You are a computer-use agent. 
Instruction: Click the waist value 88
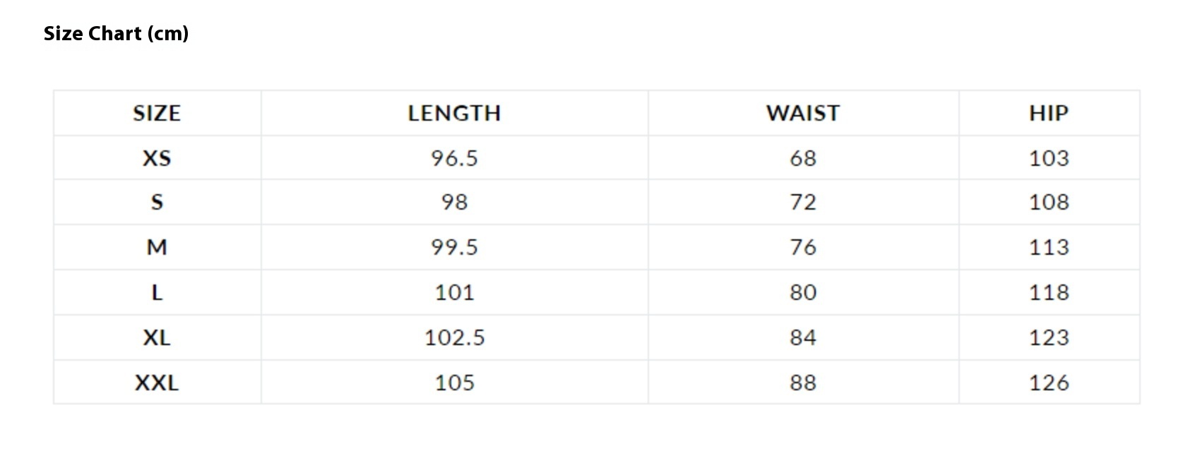click(803, 383)
